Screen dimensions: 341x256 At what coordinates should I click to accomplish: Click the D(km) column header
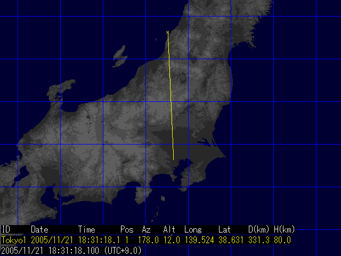point(258,229)
